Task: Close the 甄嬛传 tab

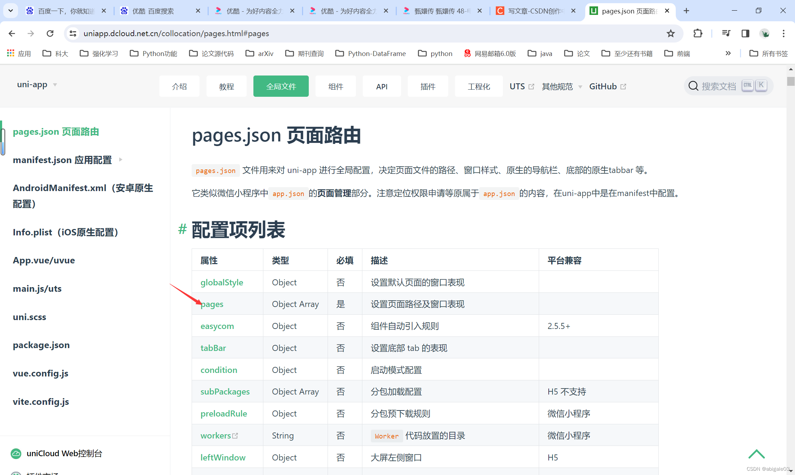Action: pyautogui.click(x=479, y=11)
